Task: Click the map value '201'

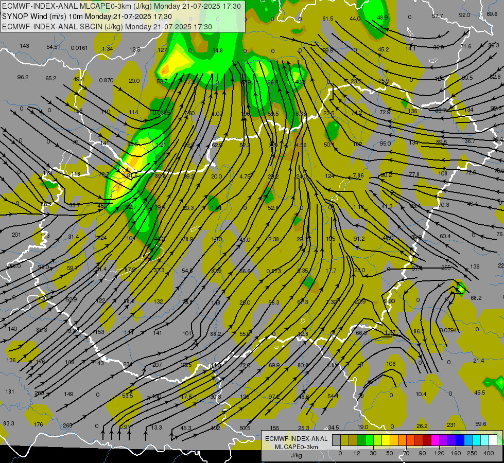Action: (16, 235)
